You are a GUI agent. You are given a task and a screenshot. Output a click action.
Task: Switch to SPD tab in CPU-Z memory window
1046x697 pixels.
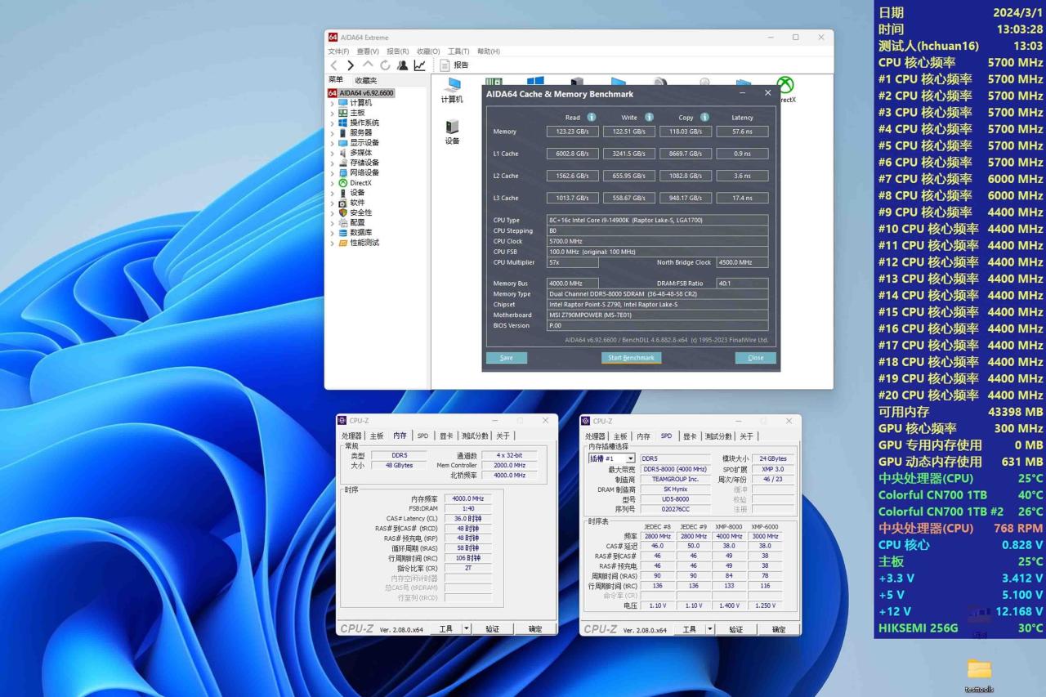pos(422,436)
